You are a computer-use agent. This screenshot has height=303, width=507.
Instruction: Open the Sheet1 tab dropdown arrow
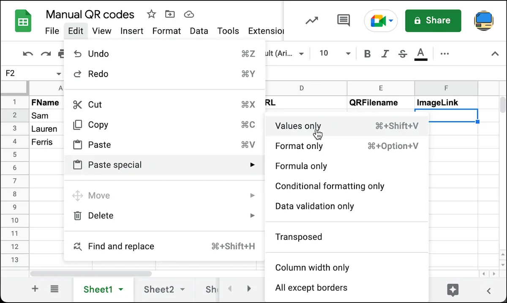(121, 290)
